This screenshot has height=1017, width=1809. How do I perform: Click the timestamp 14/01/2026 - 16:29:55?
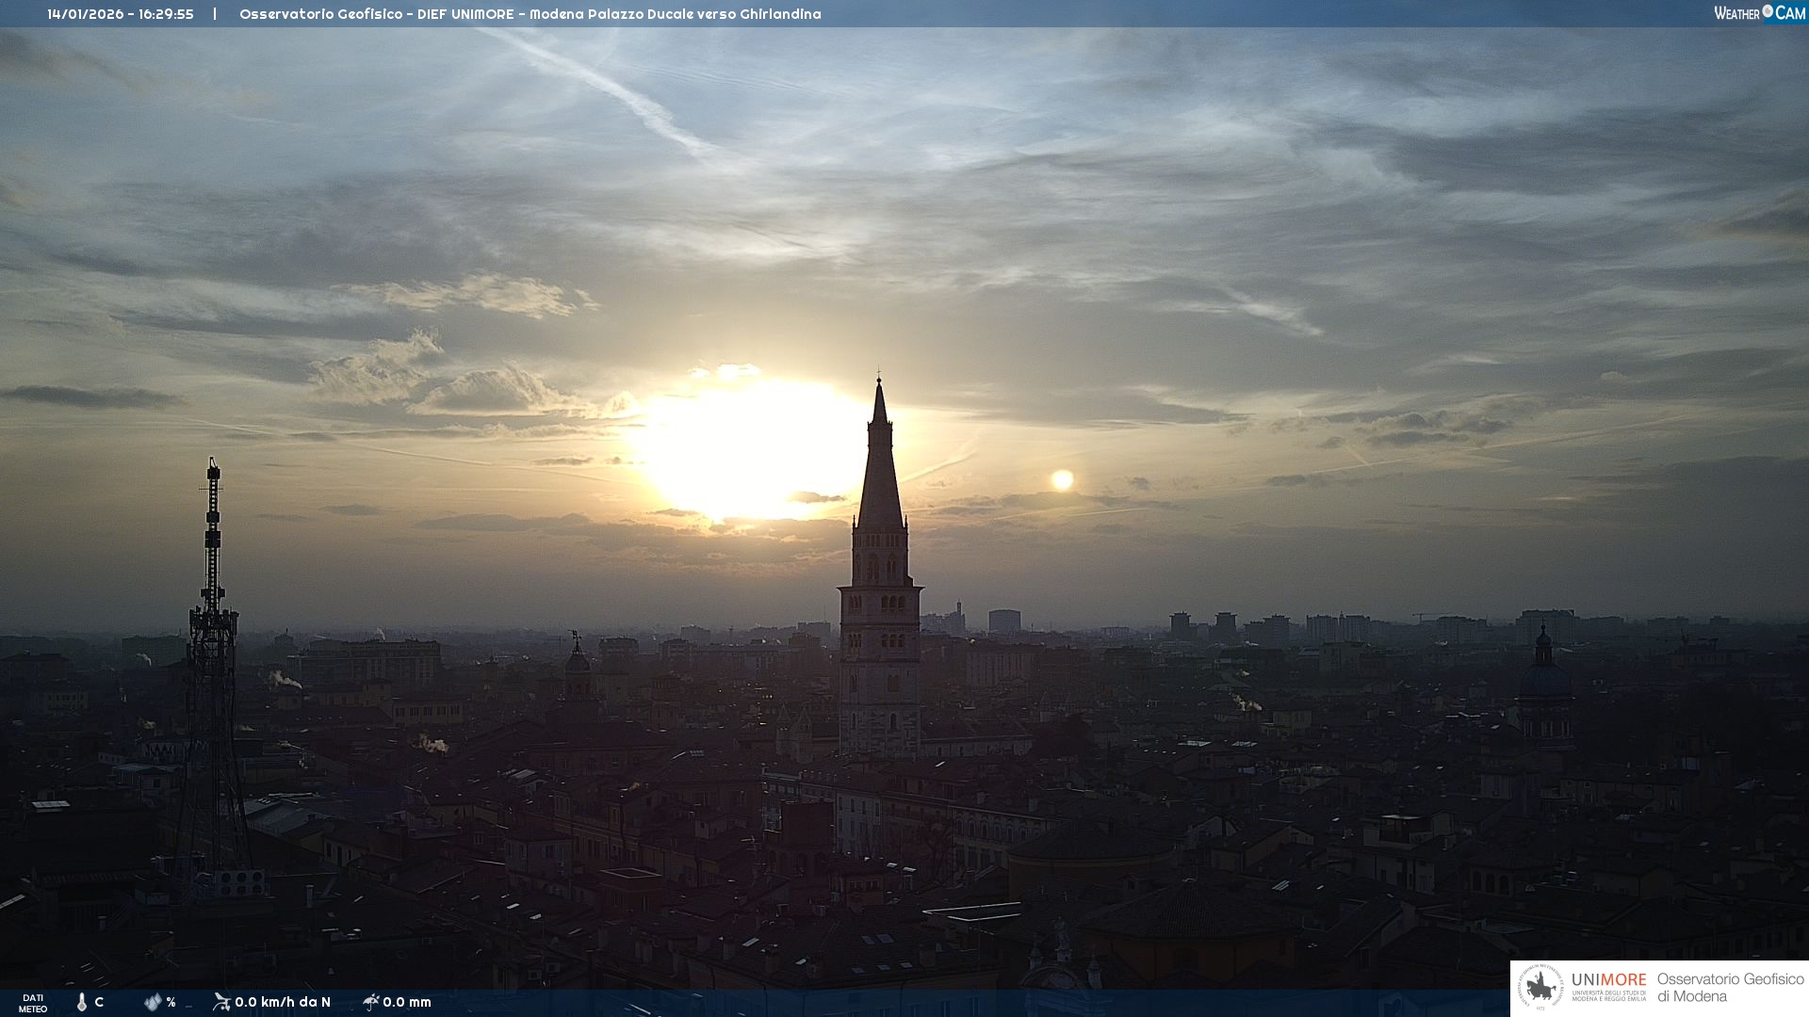pyautogui.click(x=121, y=14)
